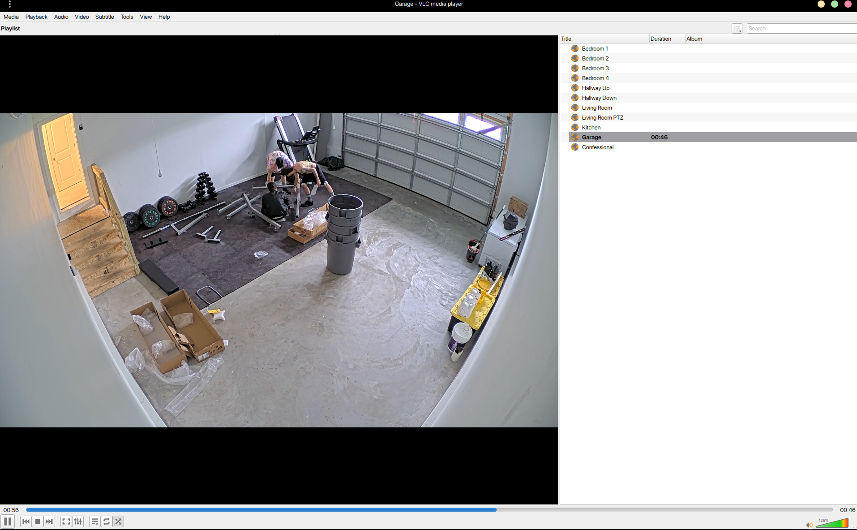Click the yellow minimize window button

coord(821,4)
